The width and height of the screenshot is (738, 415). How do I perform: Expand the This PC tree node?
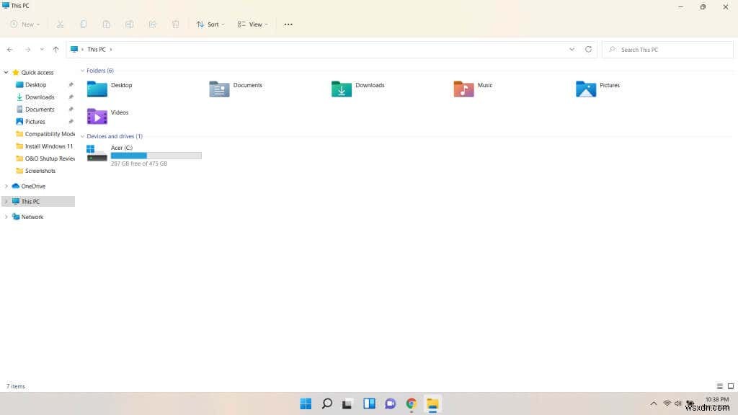[x=6, y=202]
